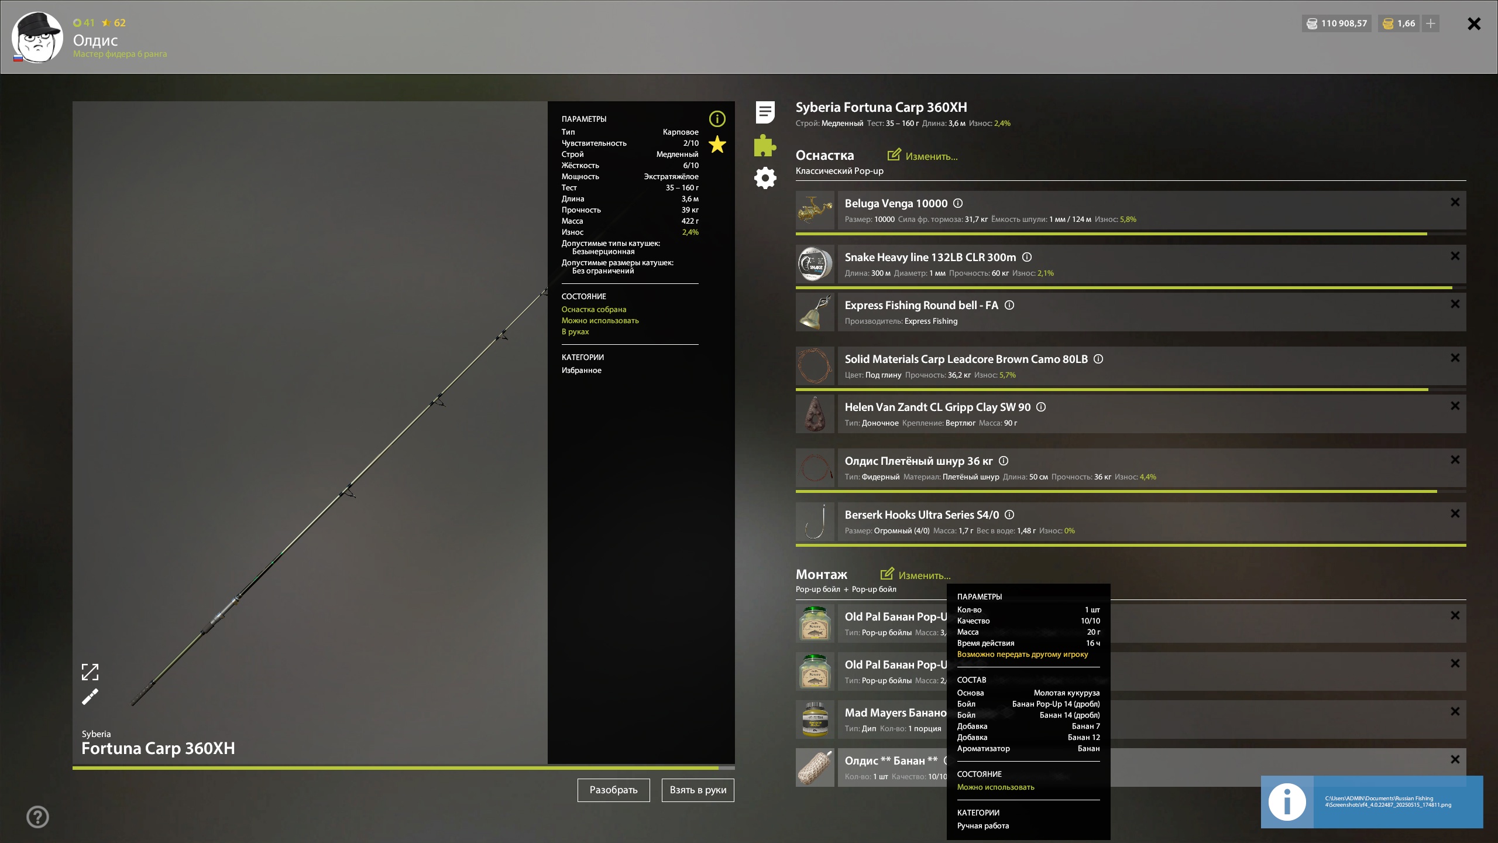This screenshot has height=843, width=1498.
Task: Toggle the favorite star for this rod
Action: 717,144
